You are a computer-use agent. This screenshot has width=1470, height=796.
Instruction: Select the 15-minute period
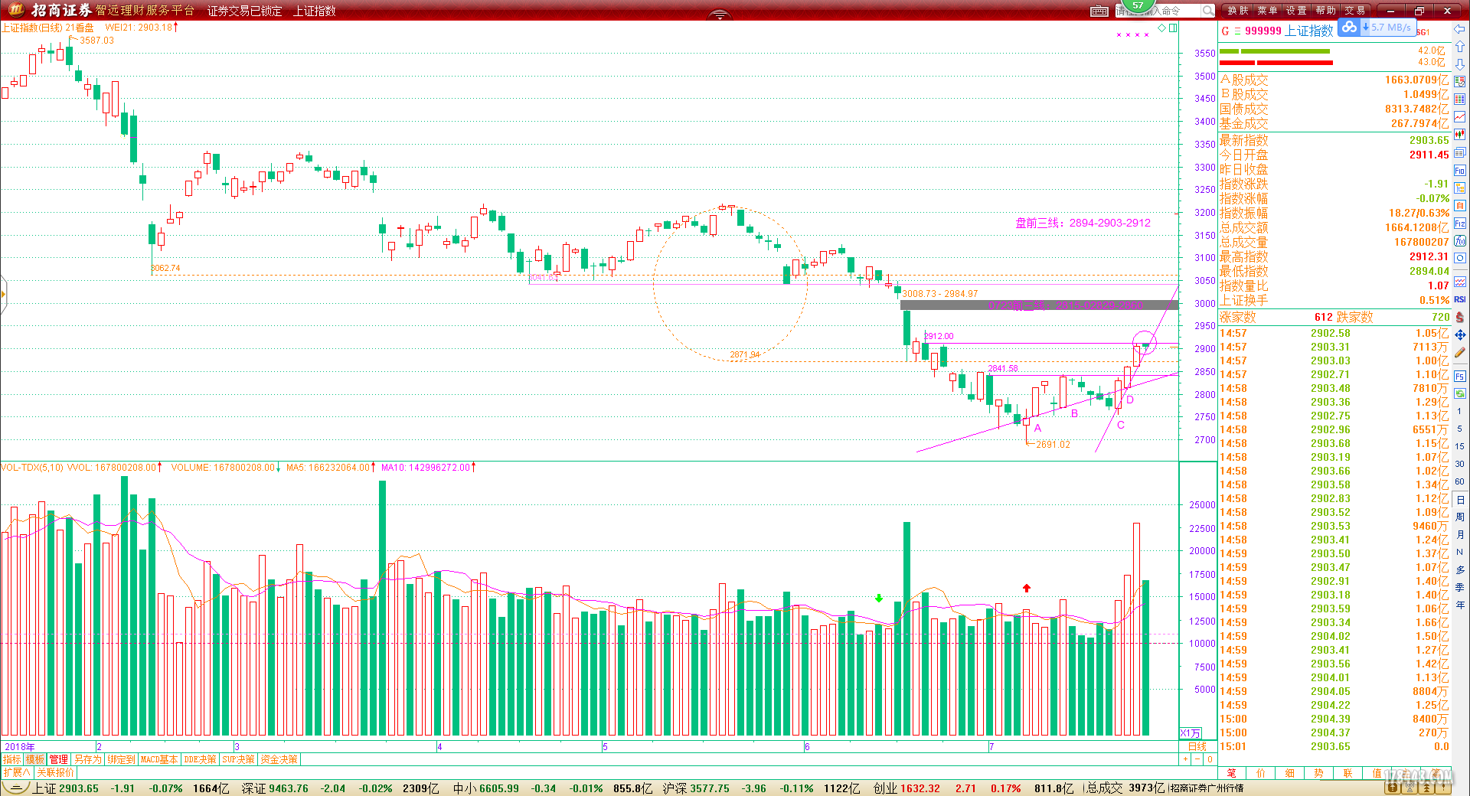pos(1460,446)
